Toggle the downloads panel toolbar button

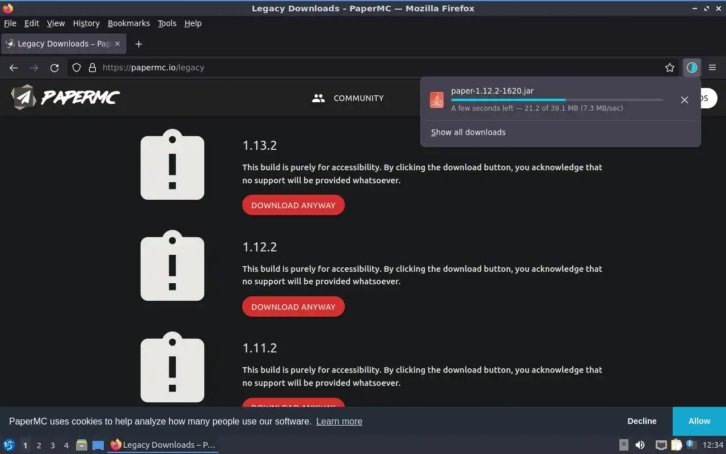pyautogui.click(x=691, y=68)
